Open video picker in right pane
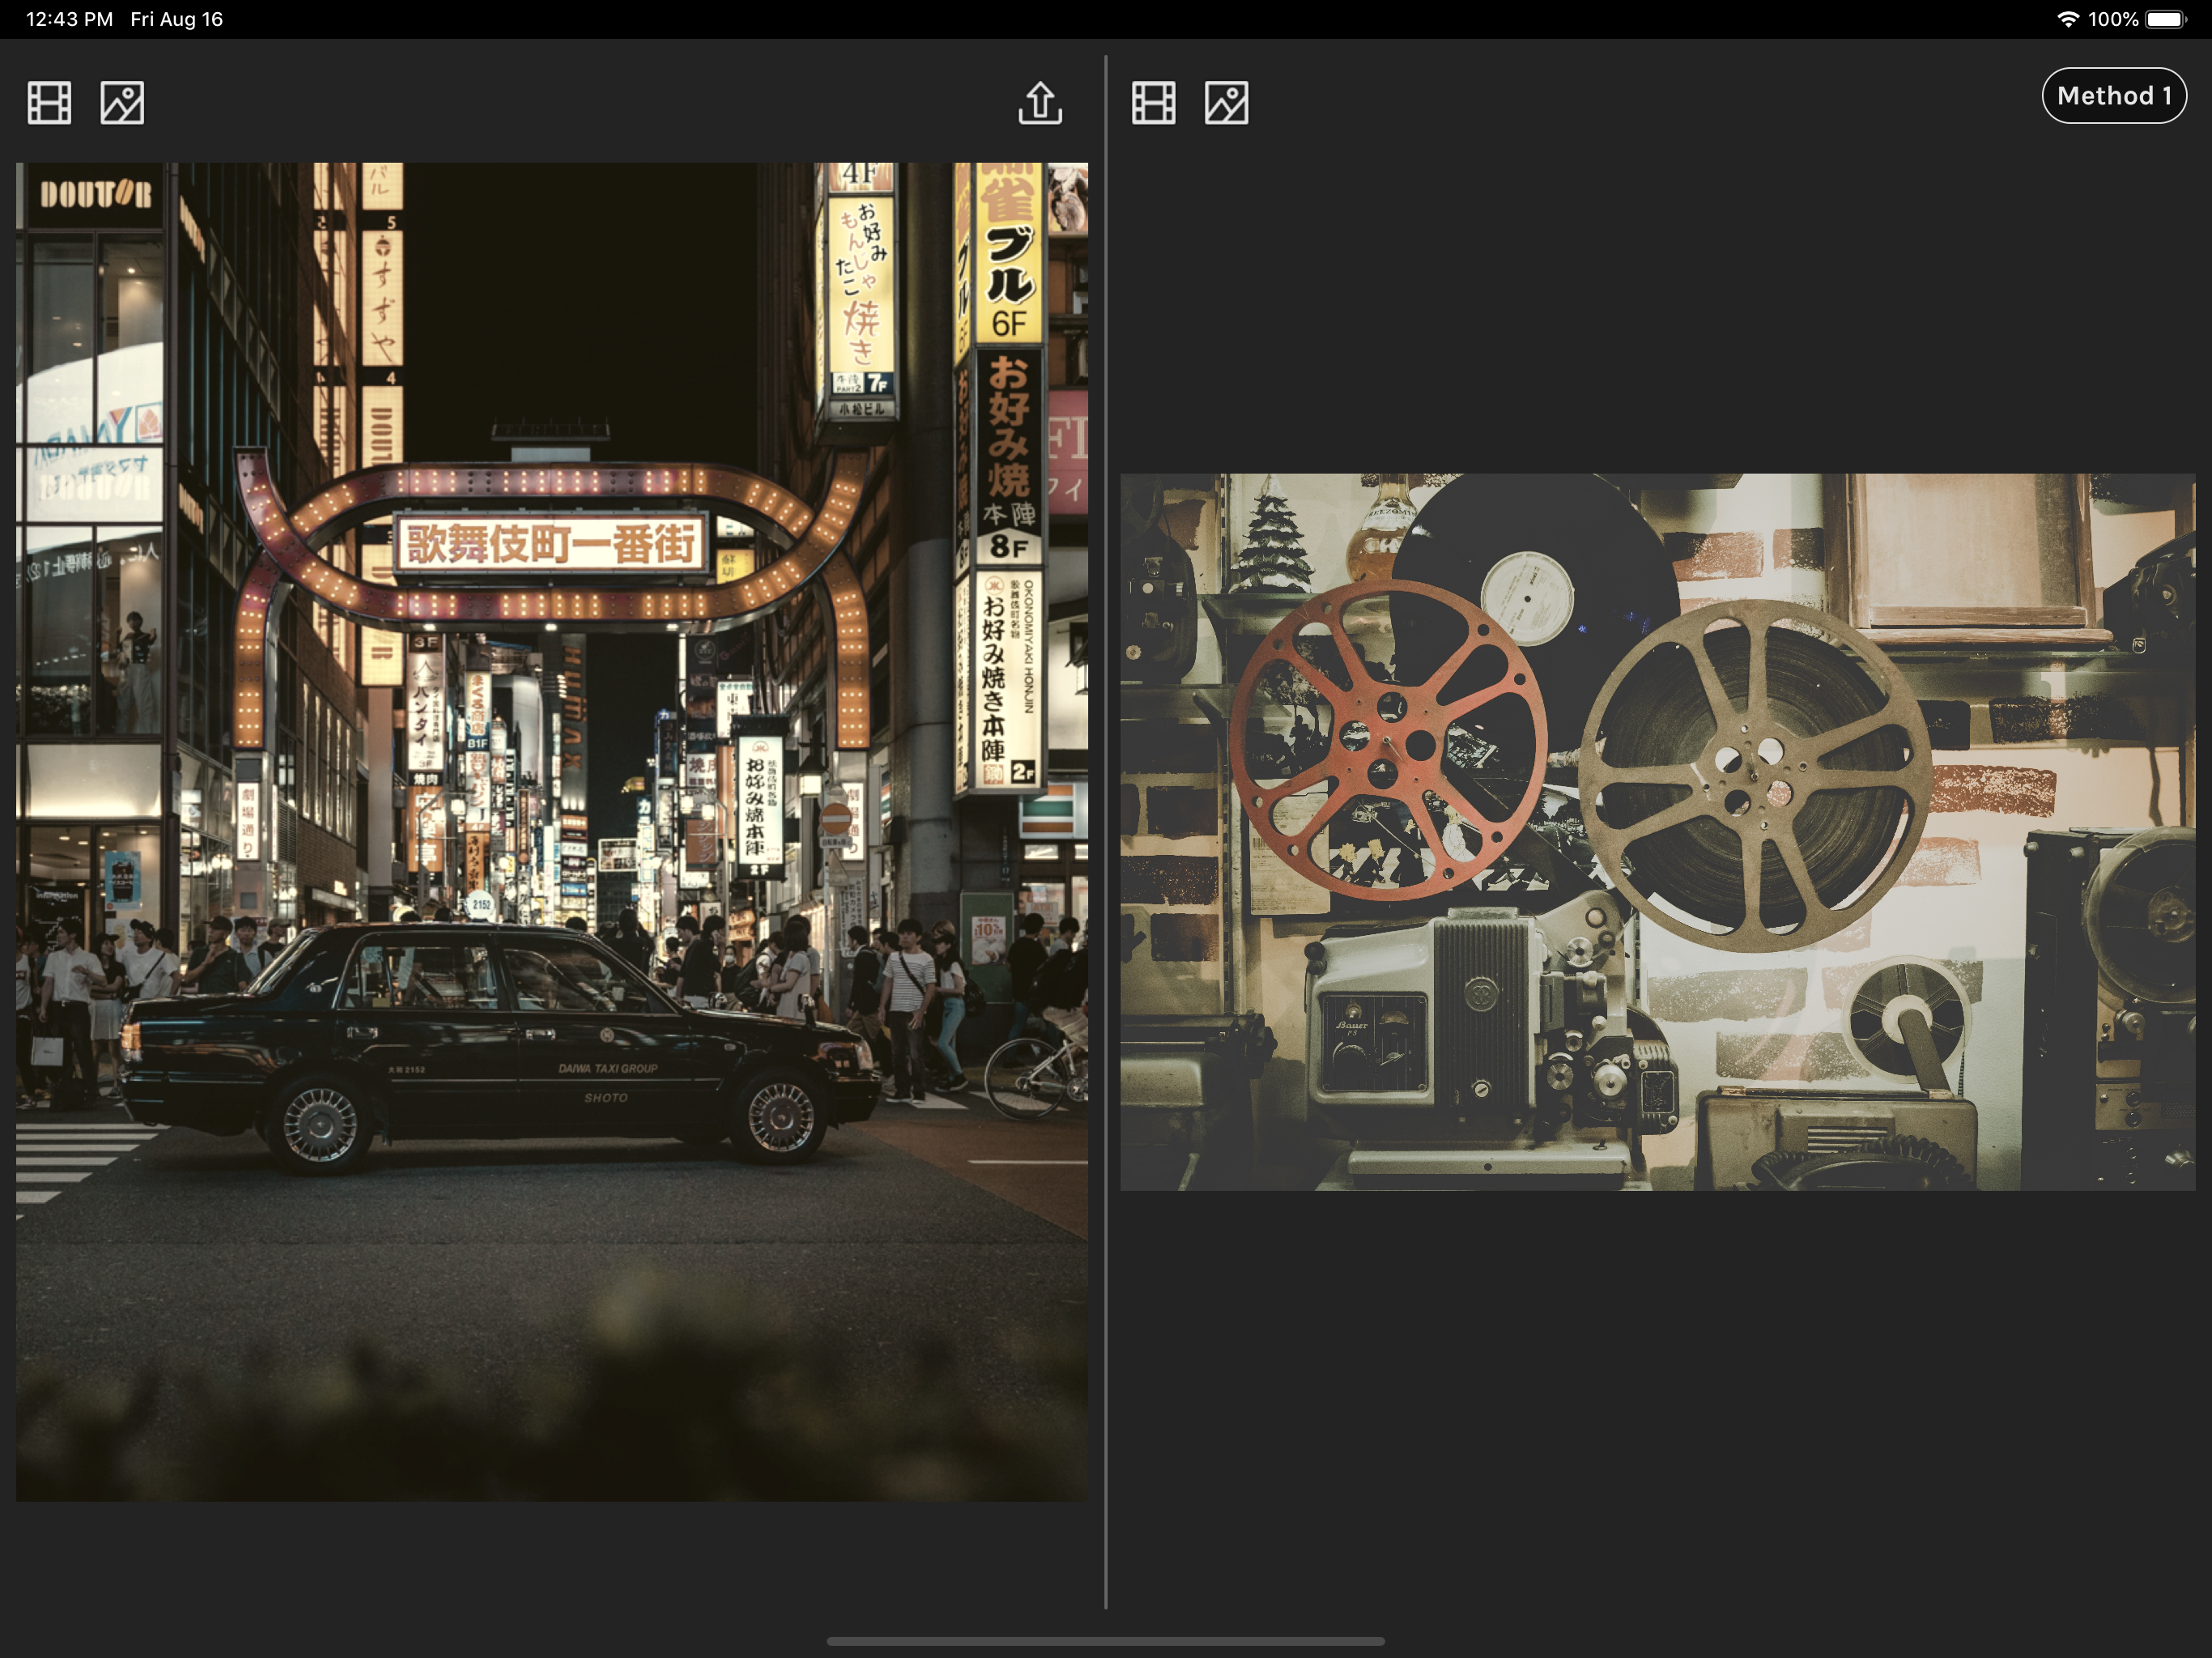Viewport: 2212px width, 1658px height. pos(1153,103)
